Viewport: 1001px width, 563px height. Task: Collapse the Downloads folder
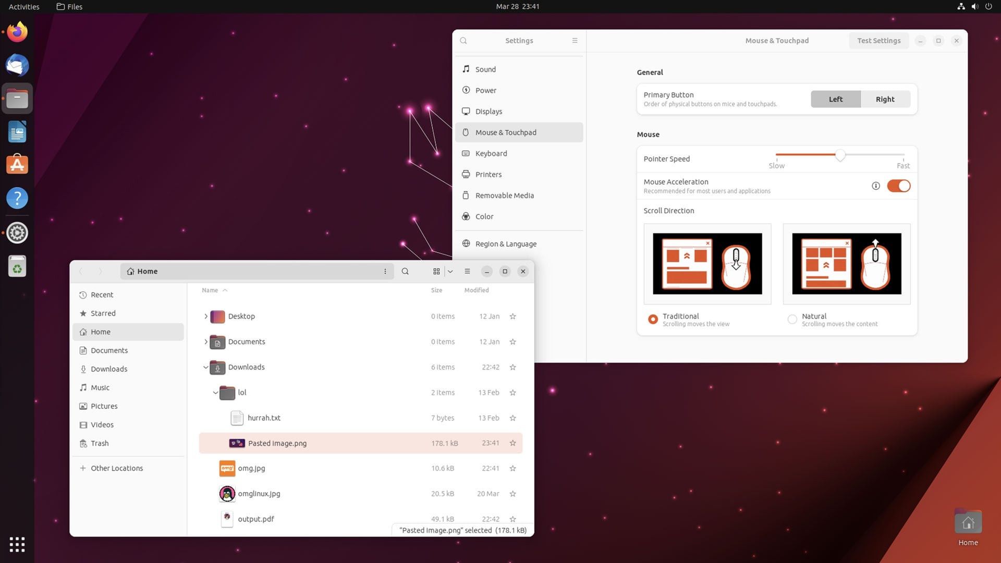click(205, 367)
